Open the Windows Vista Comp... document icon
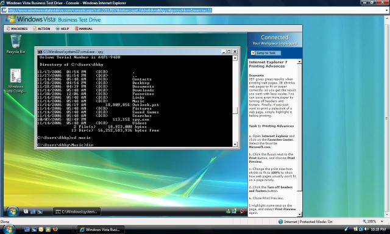 (x=15, y=81)
